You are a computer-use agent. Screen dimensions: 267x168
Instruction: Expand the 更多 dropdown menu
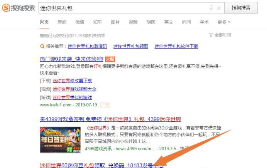[x=224, y=22]
